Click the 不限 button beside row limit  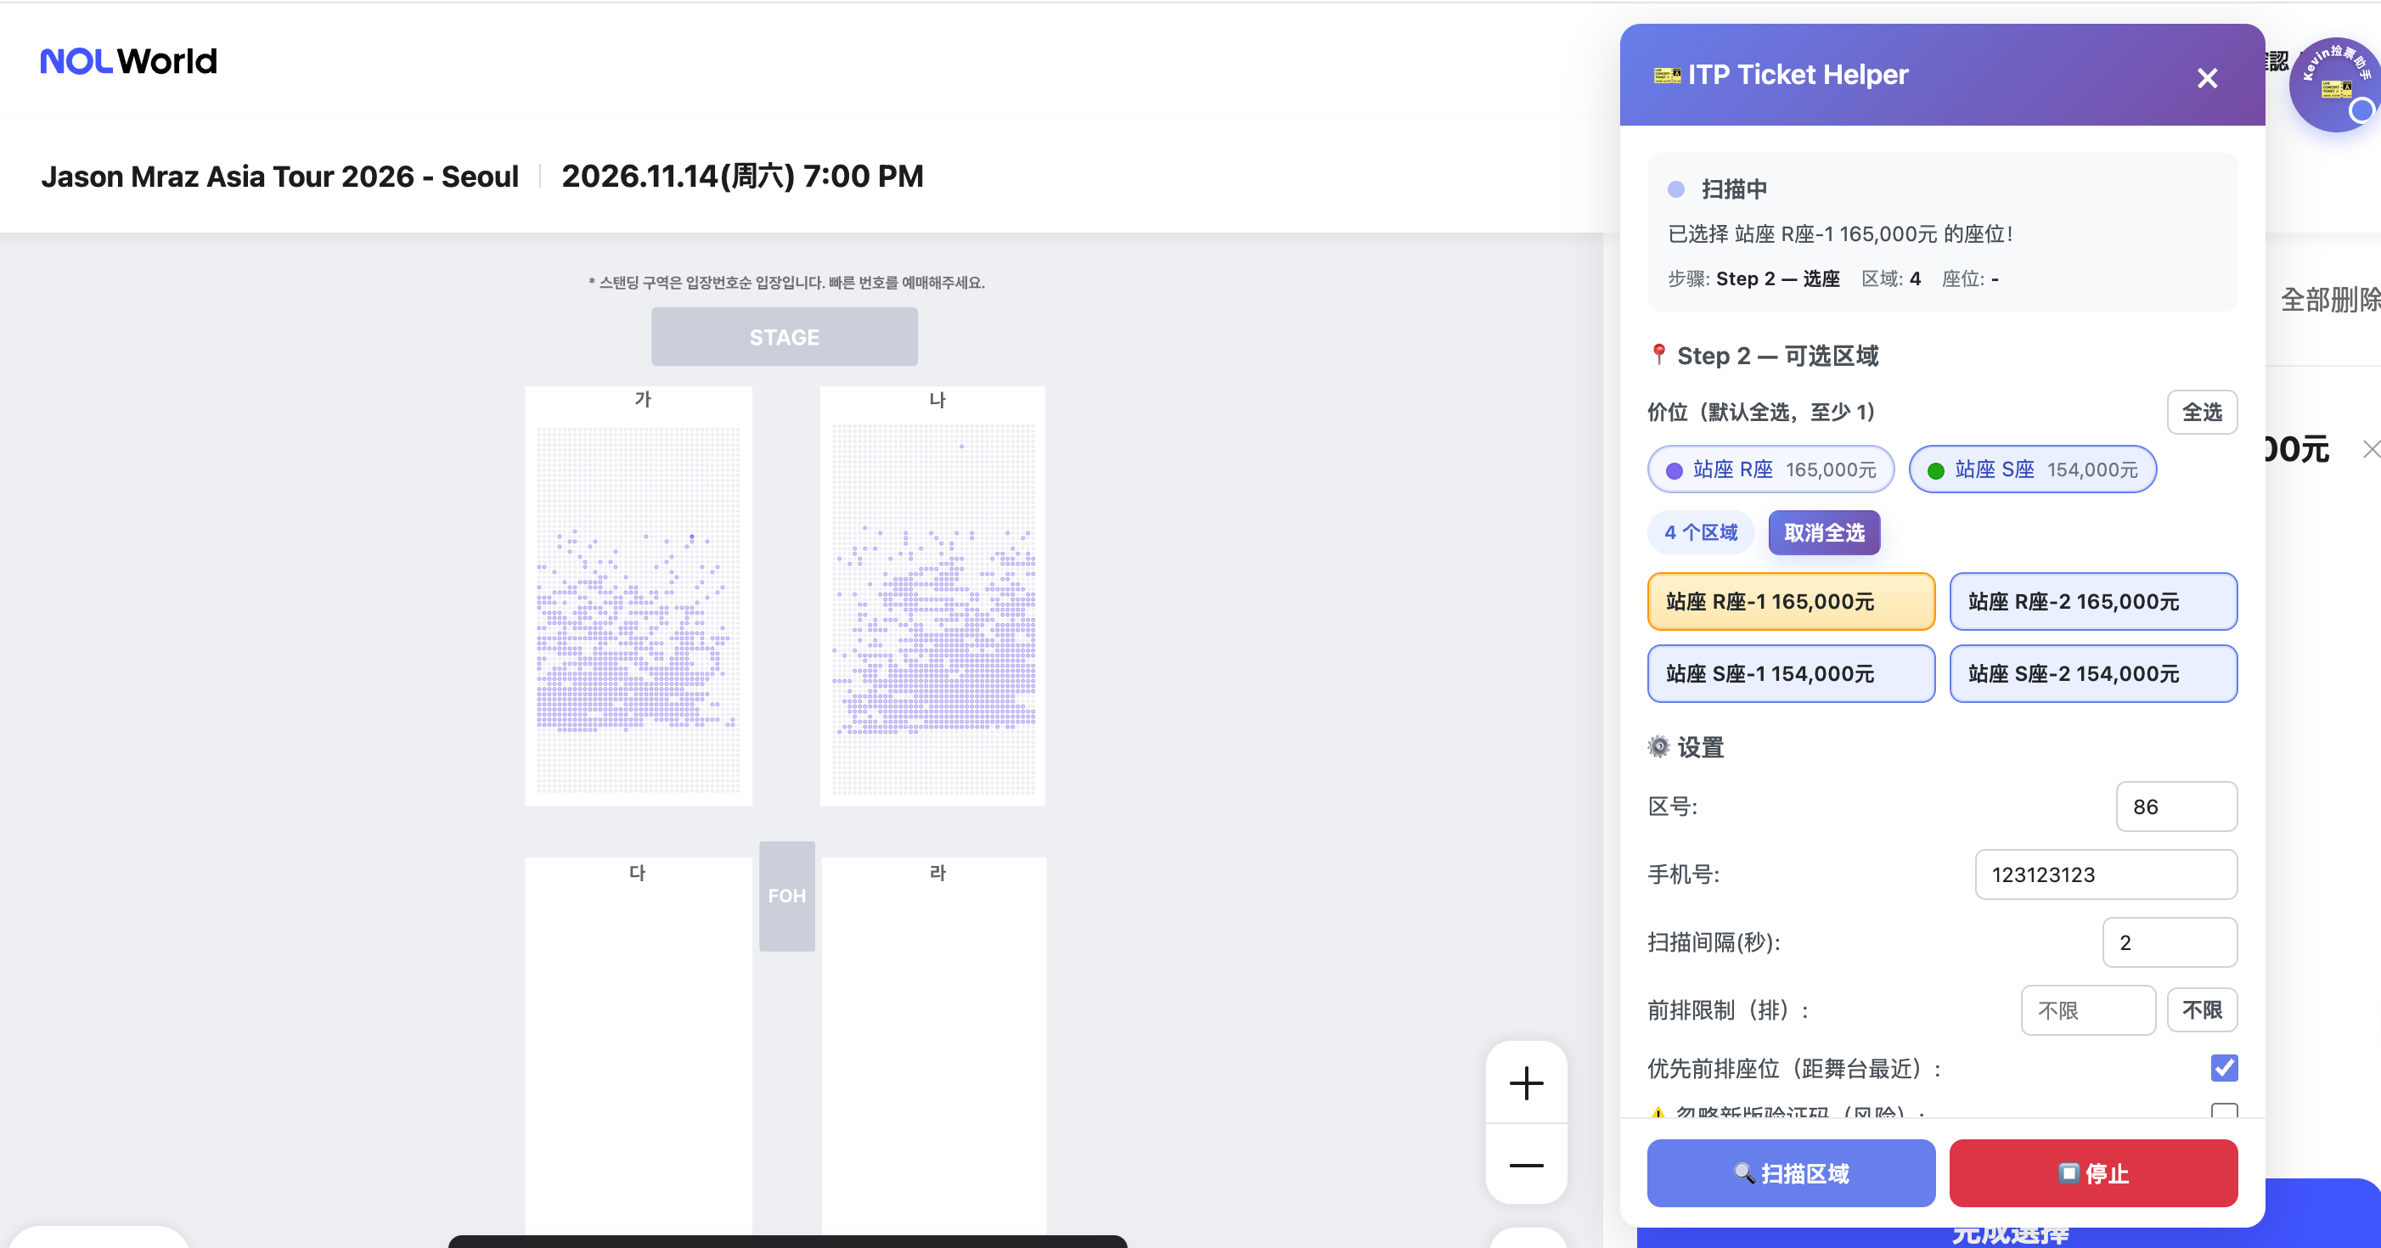coord(2202,1010)
